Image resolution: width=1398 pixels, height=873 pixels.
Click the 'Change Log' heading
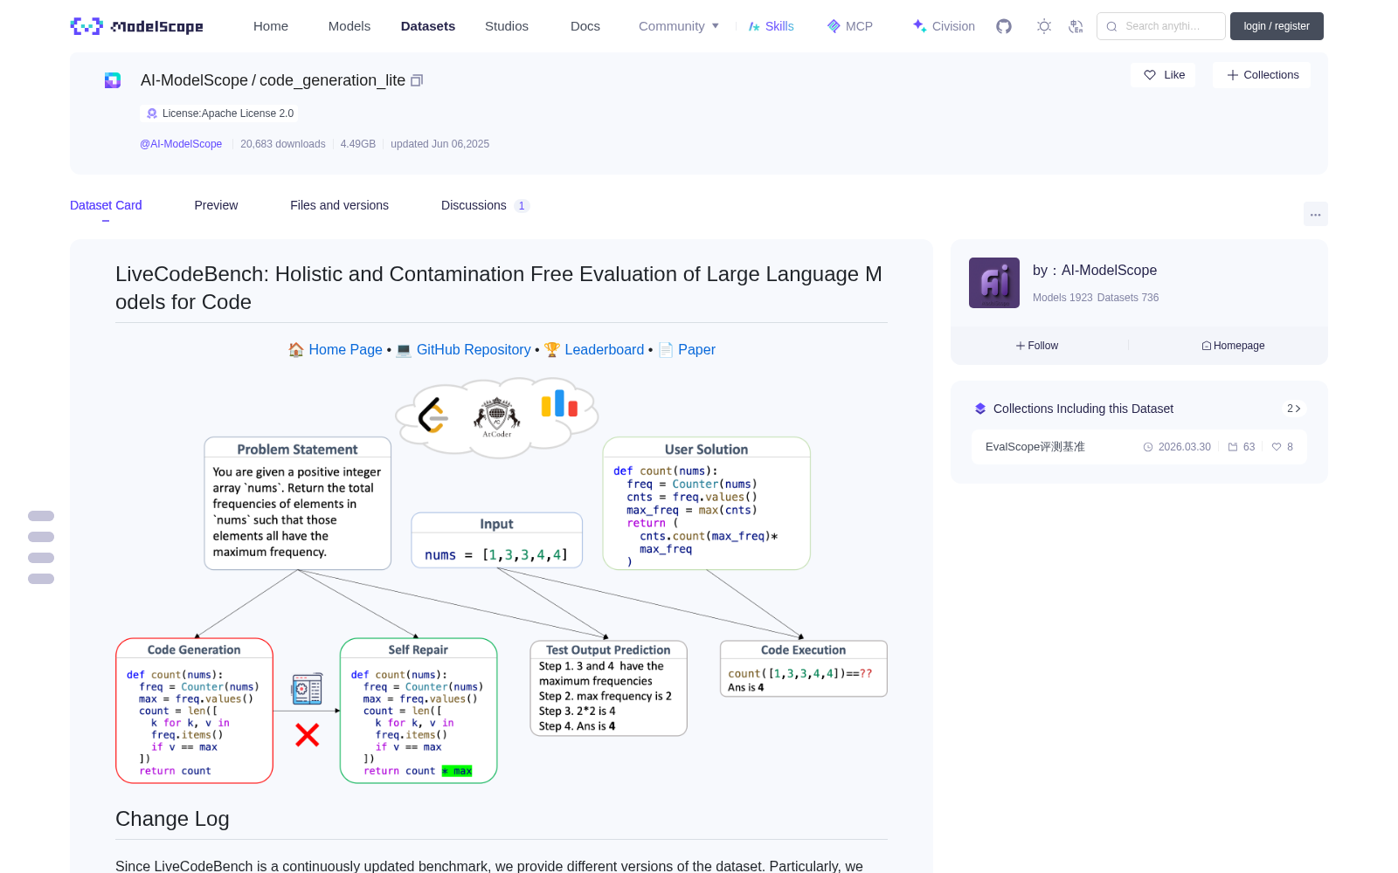tap(172, 819)
